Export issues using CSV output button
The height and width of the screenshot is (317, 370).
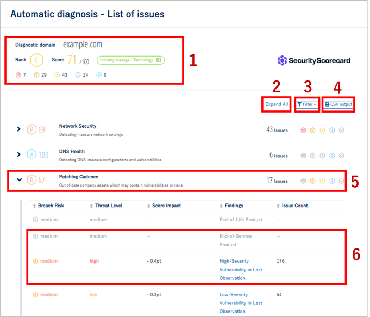(338, 104)
